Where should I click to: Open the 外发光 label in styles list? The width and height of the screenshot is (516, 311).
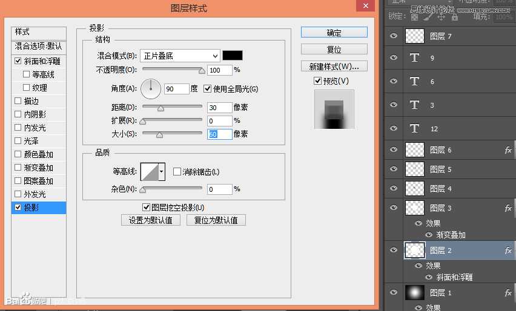coord(35,194)
